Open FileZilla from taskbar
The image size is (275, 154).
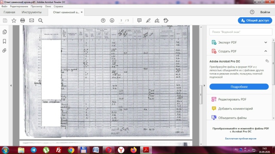58,150
